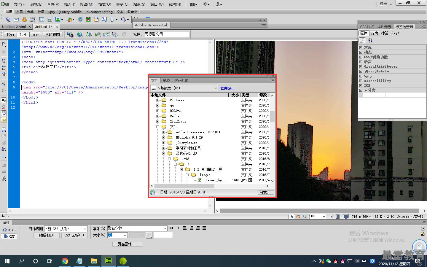
Task: Open the local disk D: dropdown
Action: [184, 88]
